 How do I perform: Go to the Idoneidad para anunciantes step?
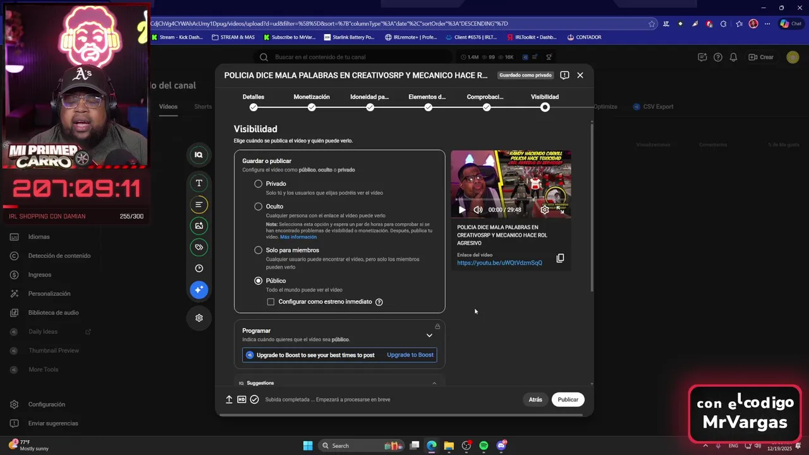click(370, 102)
